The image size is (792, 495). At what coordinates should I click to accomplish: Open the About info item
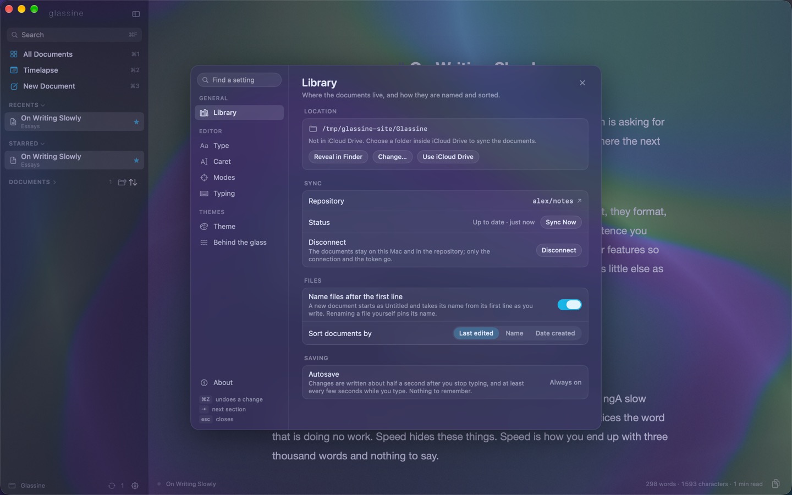239,383
